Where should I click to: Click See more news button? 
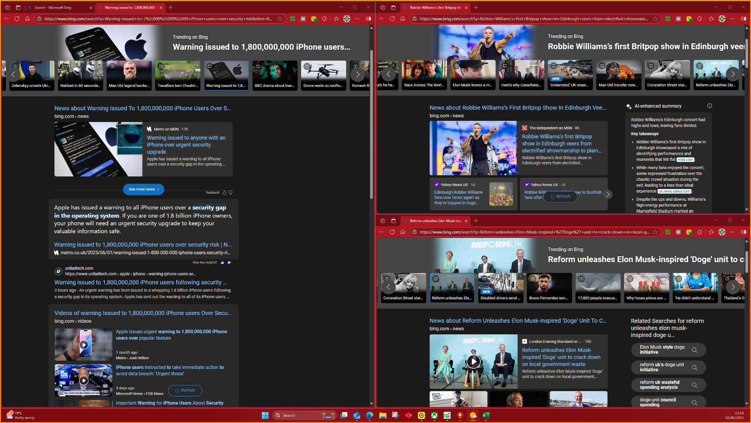pos(144,189)
